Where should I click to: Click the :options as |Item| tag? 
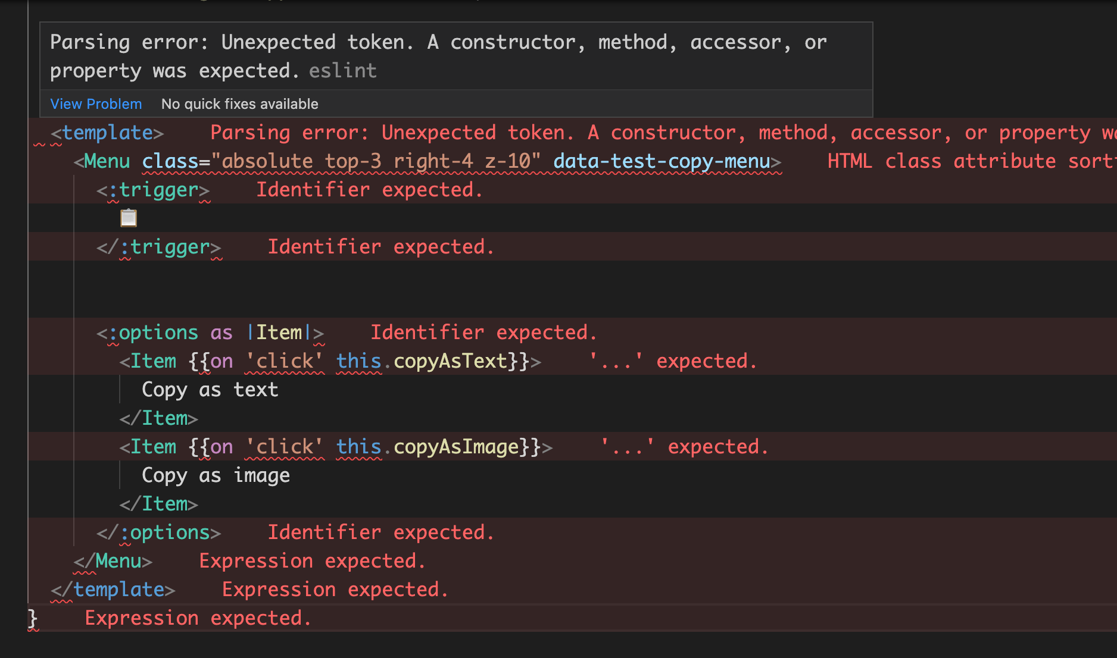tap(208, 332)
